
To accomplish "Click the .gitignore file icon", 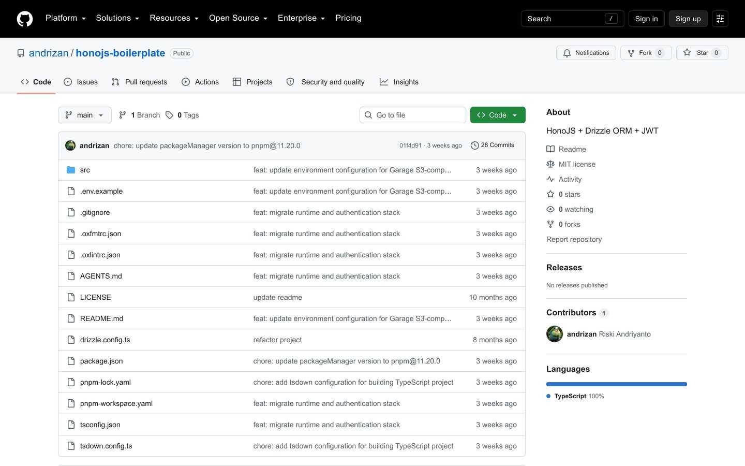I will [71, 212].
